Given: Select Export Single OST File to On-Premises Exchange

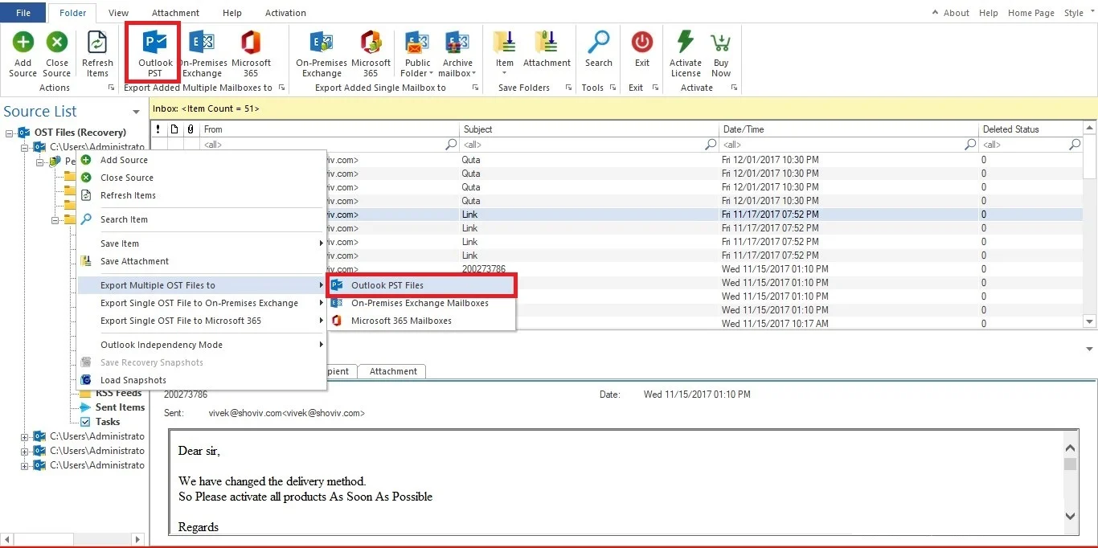Looking at the screenshot, I should pos(201,303).
